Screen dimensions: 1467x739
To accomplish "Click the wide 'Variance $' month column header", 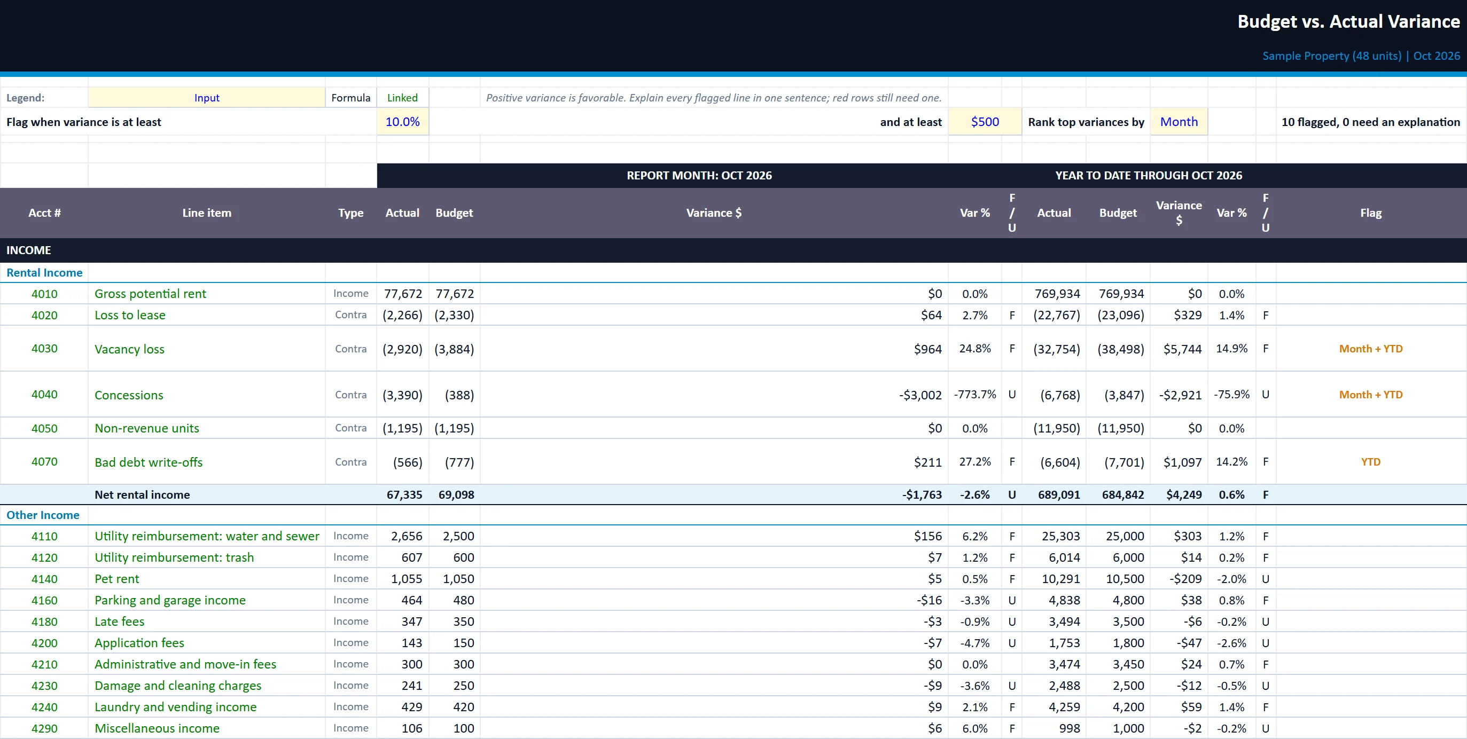I will (714, 213).
